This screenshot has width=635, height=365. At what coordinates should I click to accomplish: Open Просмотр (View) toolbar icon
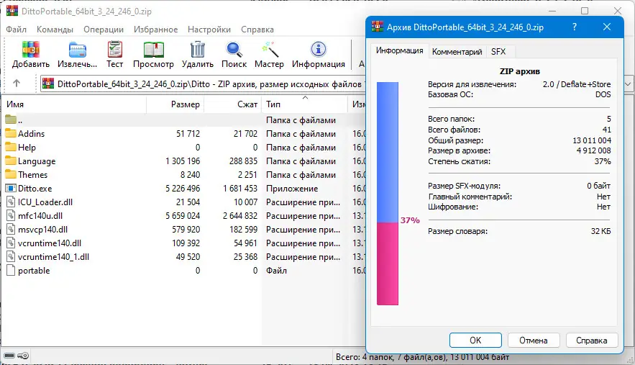coord(153,50)
